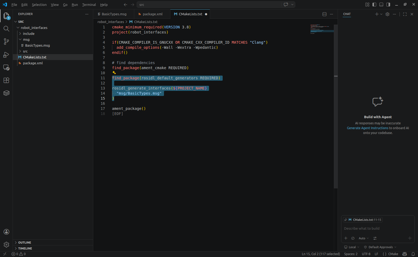
Task: Click the Spaces: 2 indentation indicator
Action: point(351,254)
